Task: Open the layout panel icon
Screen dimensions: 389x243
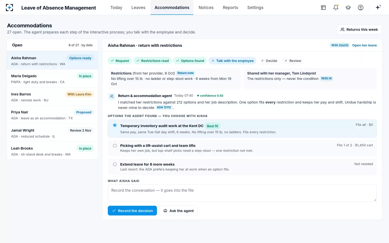Action: click(x=323, y=8)
